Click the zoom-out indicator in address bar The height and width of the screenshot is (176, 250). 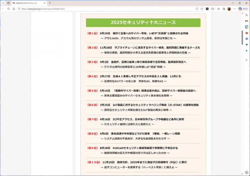click(197, 9)
